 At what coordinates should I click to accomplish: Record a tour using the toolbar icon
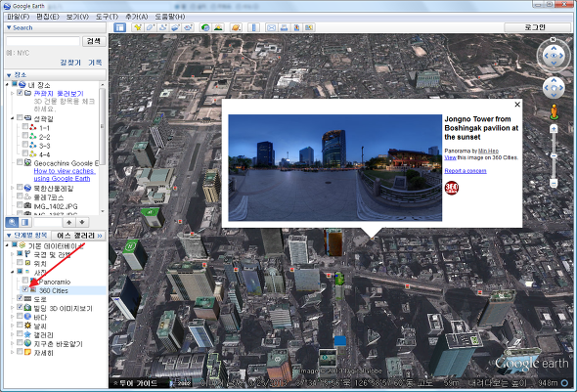click(x=189, y=27)
